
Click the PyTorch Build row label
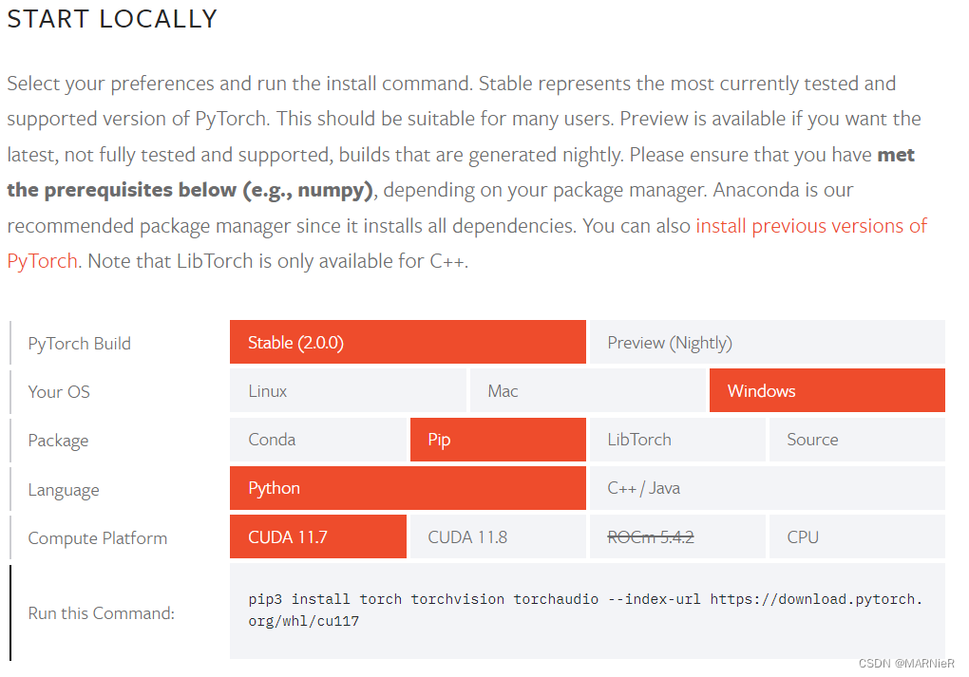tap(79, 344)
